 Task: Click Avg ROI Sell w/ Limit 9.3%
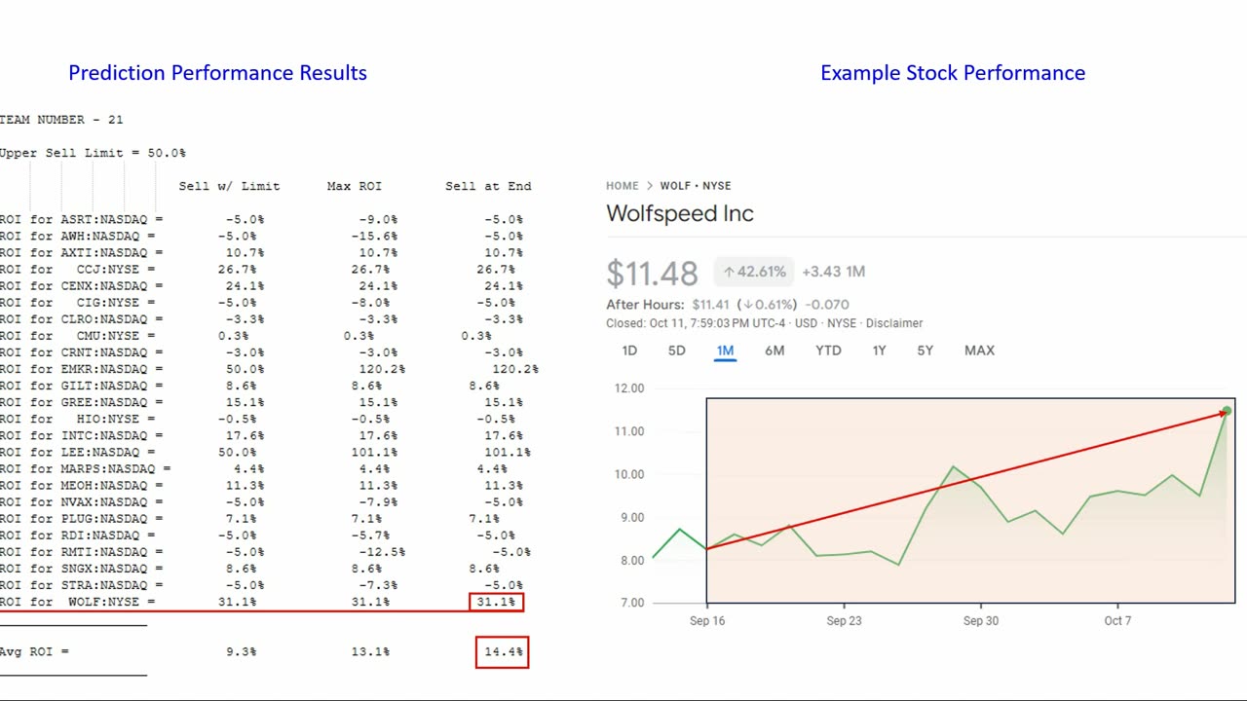click(x=241, y=651)
